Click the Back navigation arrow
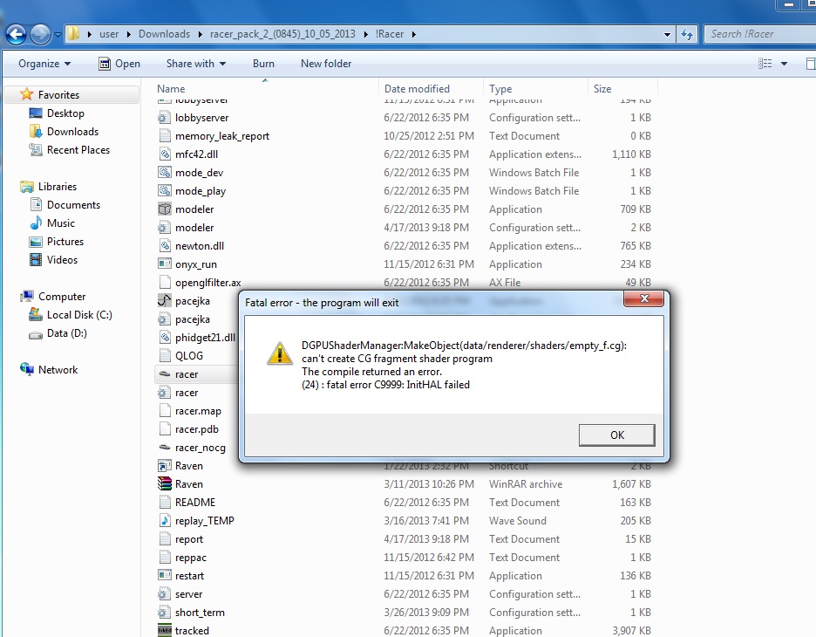This screenshot has width=816, height=637. [x=16, y=34]
